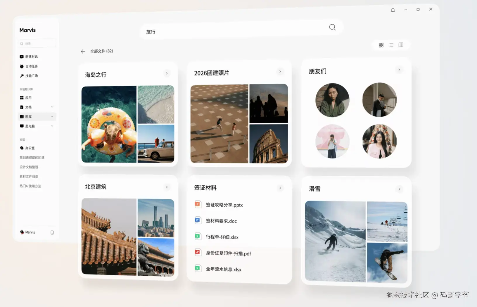Open 签材料要求.doc file
Screen dimensions: 477x307
(x=221, y=221)
